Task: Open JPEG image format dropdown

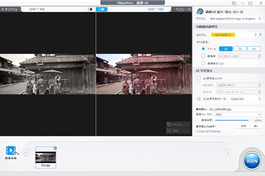Action: pos(238,115)
